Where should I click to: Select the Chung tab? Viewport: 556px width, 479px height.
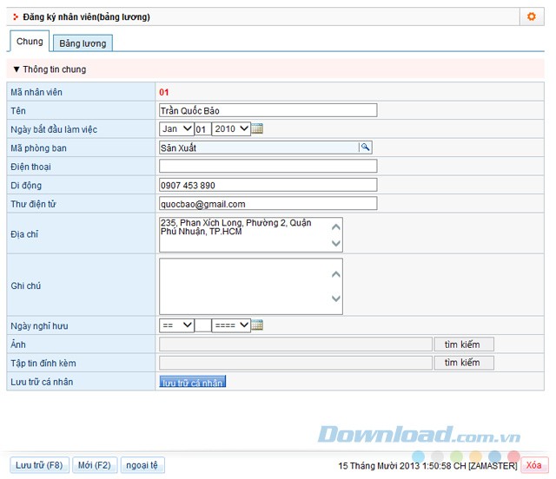click(30, 42)
